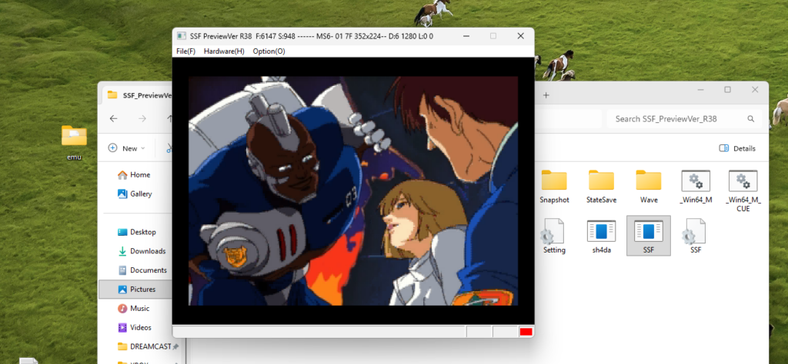
Task: Click the Explorer Back arrow
Action: click(114, 119)
